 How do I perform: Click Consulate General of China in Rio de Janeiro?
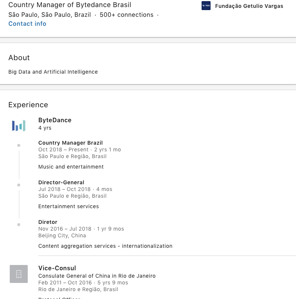tap(97, 276)
